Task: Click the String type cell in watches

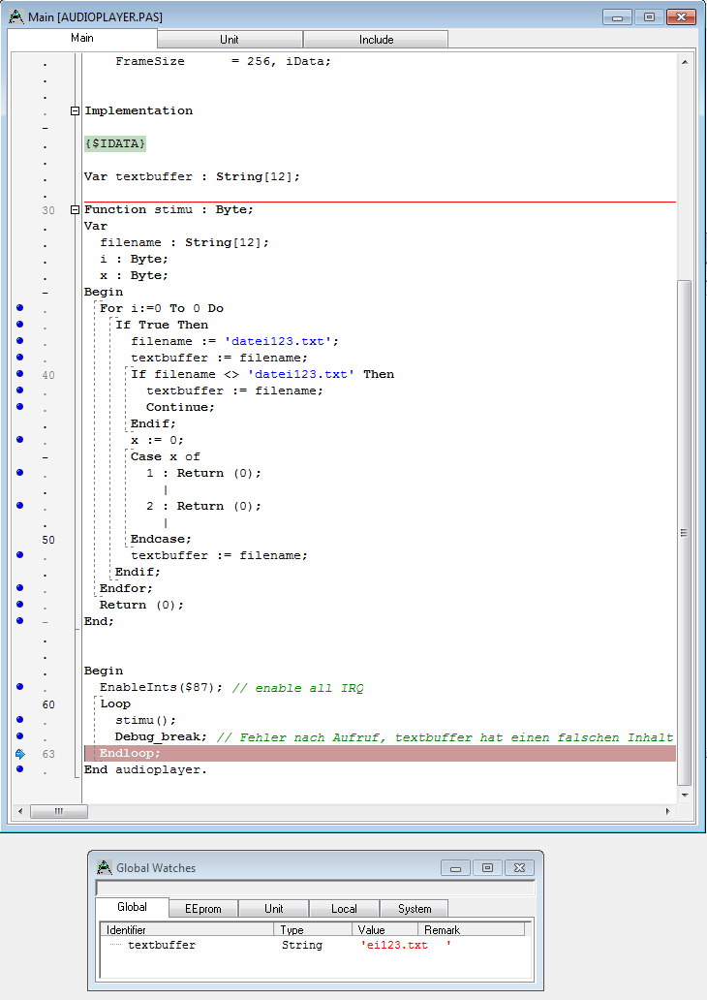Action: pyautogui.click(x=302, y=945)
